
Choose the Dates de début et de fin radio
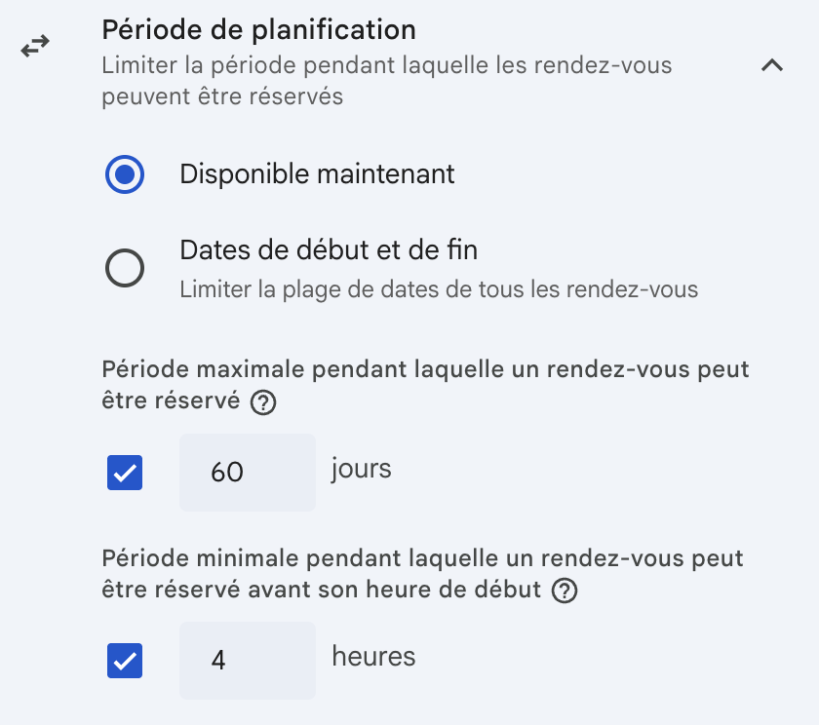coord(125,268)
